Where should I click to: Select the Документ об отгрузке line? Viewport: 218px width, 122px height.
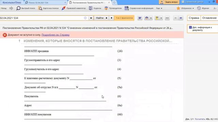61,87
